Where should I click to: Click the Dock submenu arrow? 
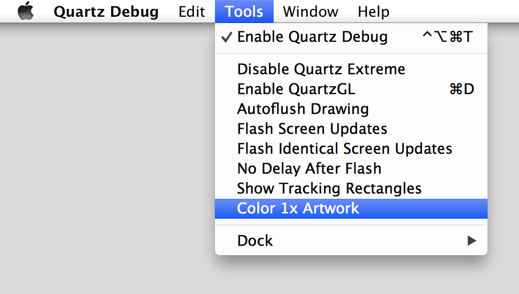pyautogui.click(x=472, y=241)
